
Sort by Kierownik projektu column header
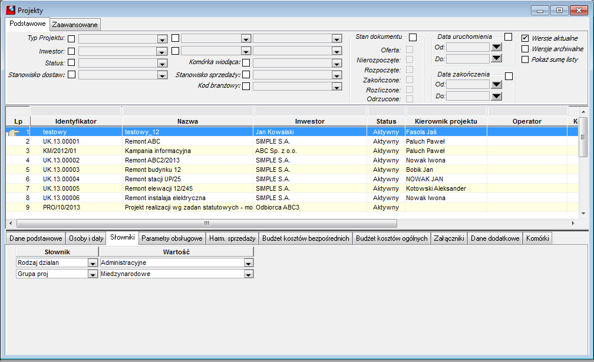click(x=446, y=121)
